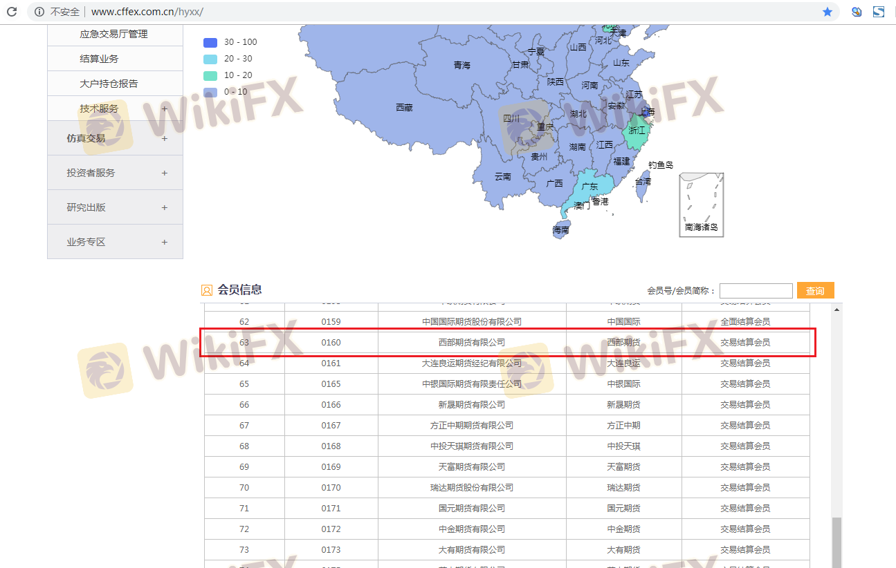Focus the 会员号/会员简称 search field

pos(756,291)
